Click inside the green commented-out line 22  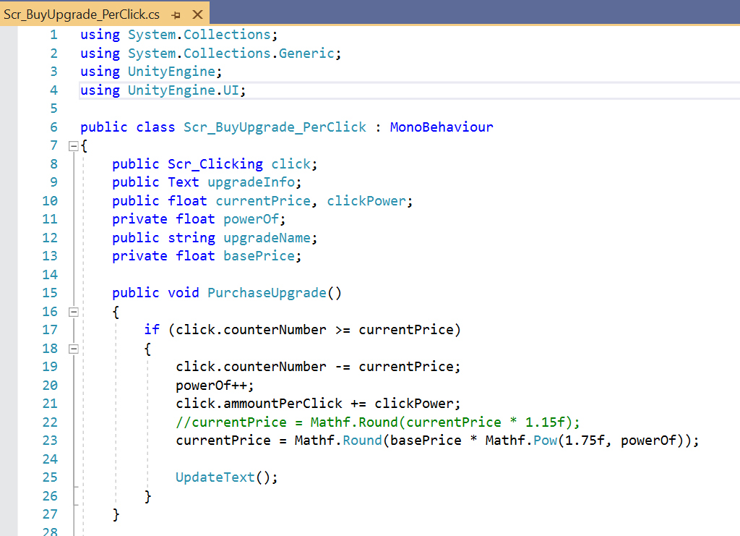point(377,422)
